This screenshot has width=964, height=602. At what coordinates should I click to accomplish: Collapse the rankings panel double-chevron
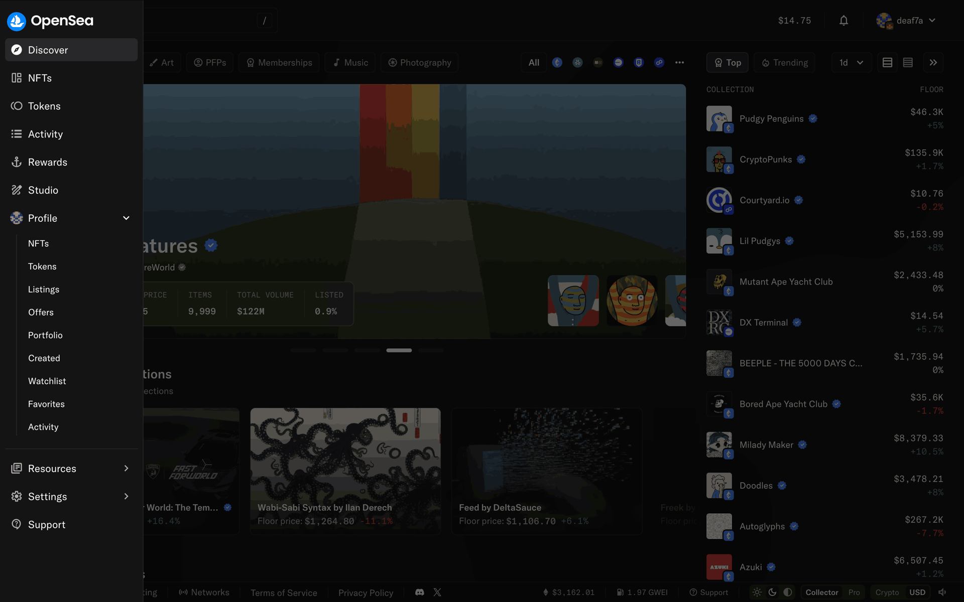coord(933,63)
